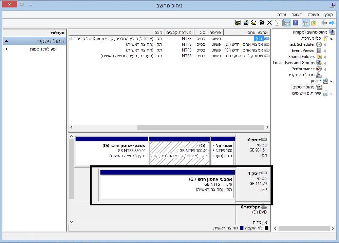
Task: Collapse the אחסון storage tree node
Action: (x=331, y=81)
